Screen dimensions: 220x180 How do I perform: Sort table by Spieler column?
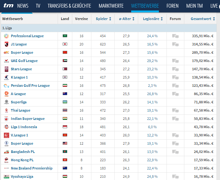pyautogui.click(x=103, y=19)
